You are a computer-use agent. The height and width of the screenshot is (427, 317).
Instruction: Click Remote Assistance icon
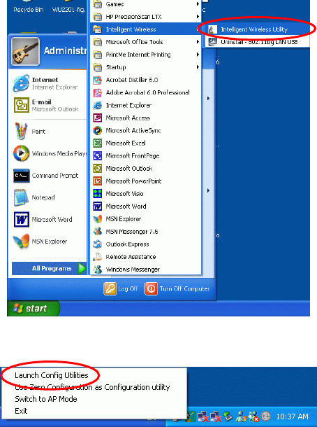[97, 256]
